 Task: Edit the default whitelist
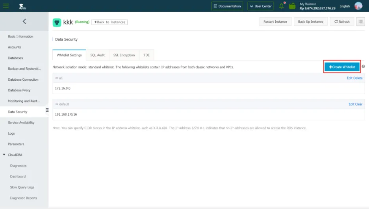coord(351,104)
